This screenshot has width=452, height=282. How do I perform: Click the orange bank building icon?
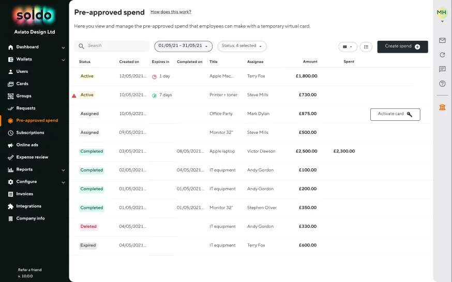pyautogui.click(x=442, y=107)
